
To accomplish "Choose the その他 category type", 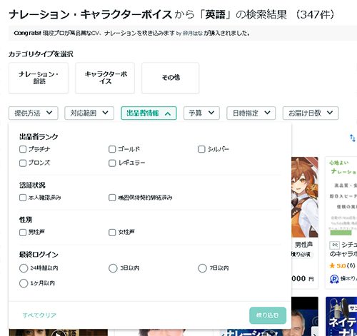I will pos(171,78).
